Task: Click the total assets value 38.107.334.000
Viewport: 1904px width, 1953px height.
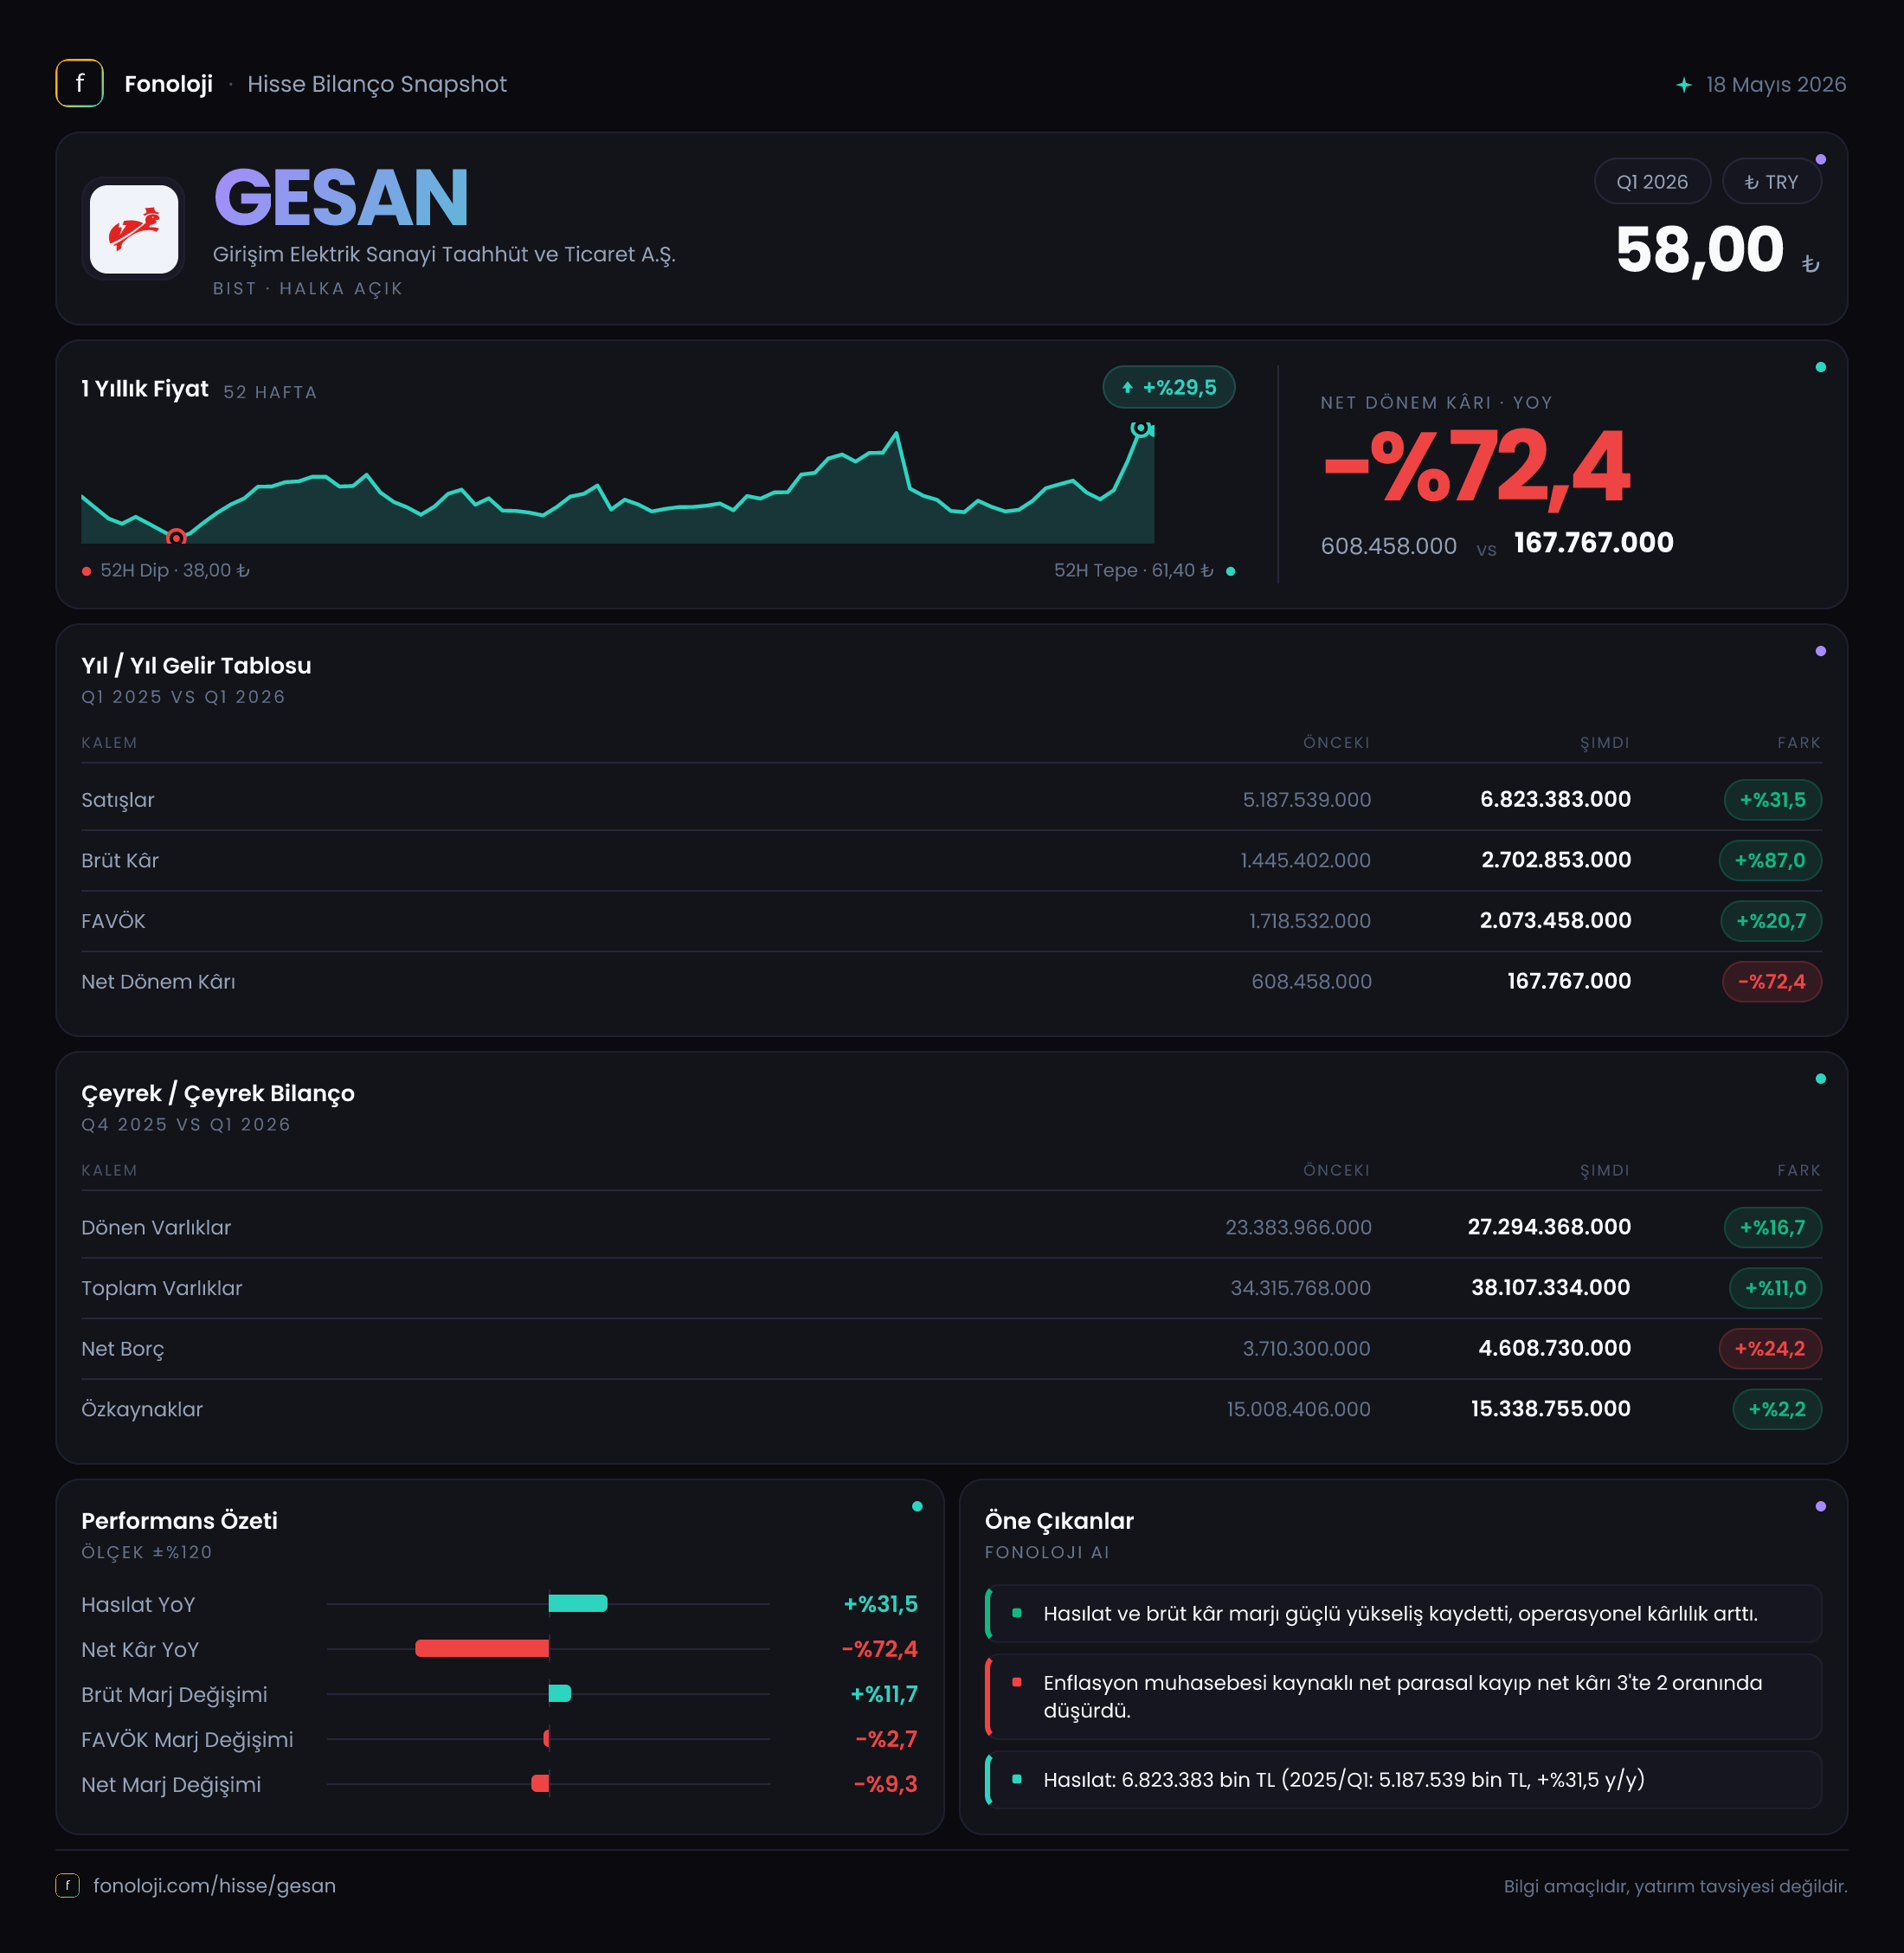Action: click(x=1551, y=1287)
